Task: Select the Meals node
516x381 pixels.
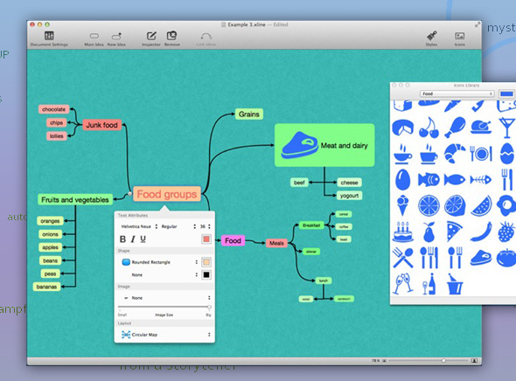Action: pos(276,243)
